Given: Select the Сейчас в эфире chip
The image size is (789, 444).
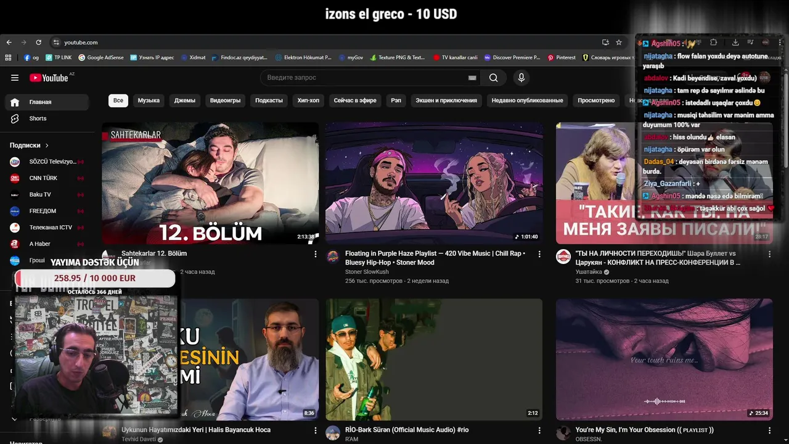Looking at the screenshot, I should click(355, 101).
